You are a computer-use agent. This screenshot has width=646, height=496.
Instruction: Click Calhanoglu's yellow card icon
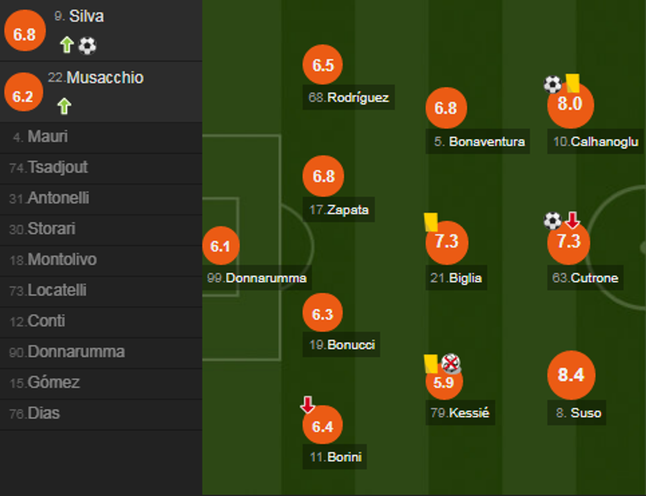tap(572, 82)
